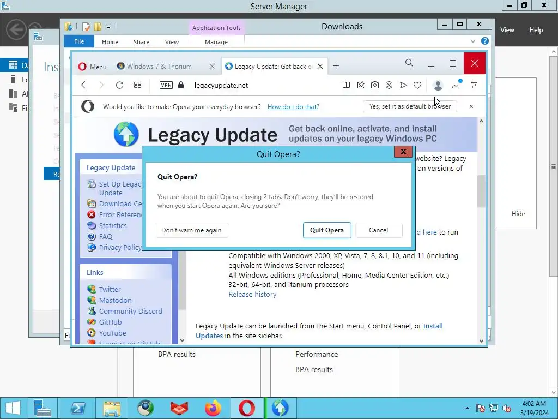Show hidden tray icons arrow

pyautogui.click(x=467, y=408)
